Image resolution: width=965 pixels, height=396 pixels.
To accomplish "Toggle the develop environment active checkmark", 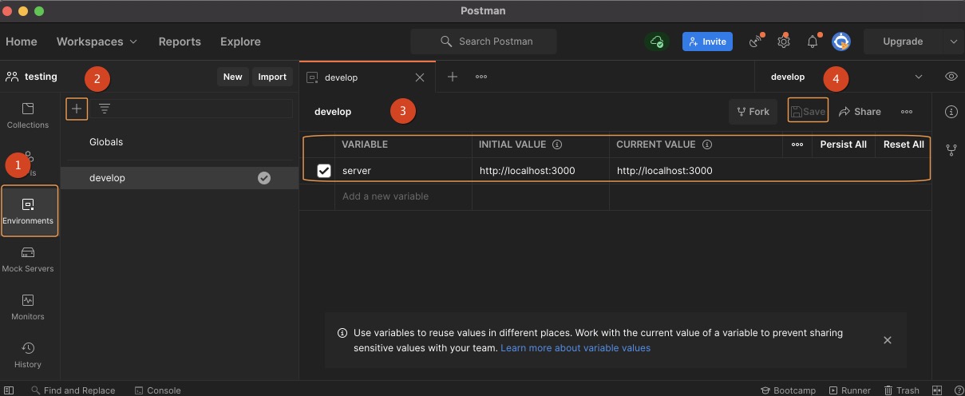I will click(x=264, y=178).
